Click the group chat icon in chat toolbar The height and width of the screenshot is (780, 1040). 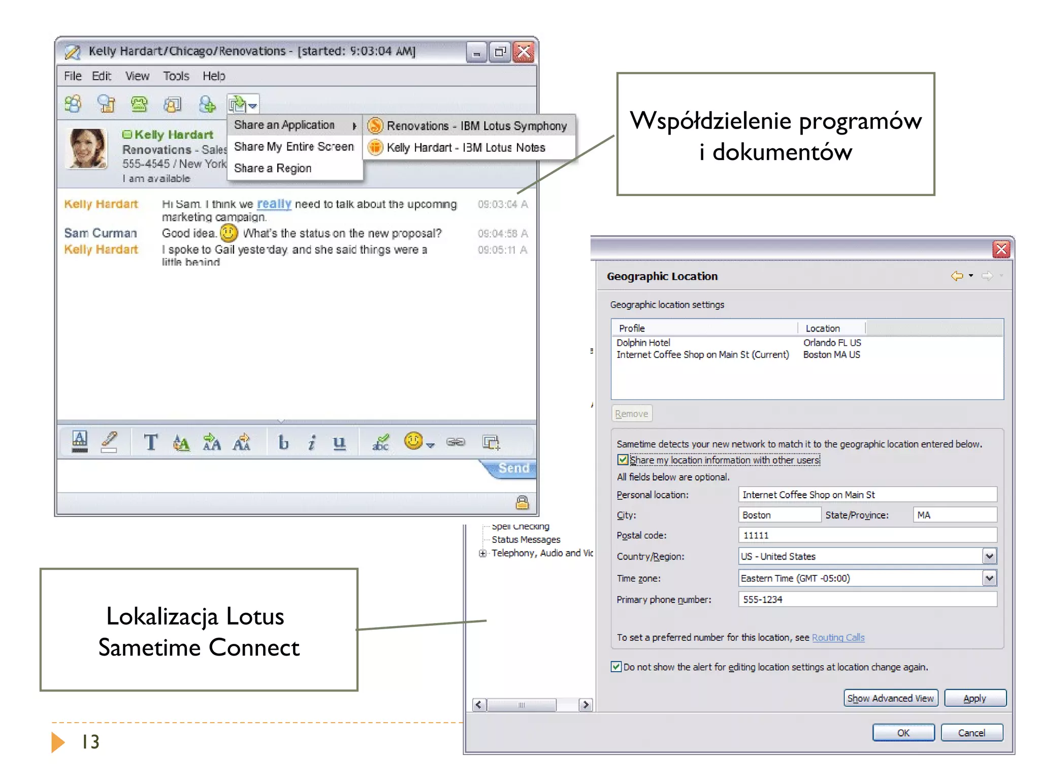coord(73,104)
